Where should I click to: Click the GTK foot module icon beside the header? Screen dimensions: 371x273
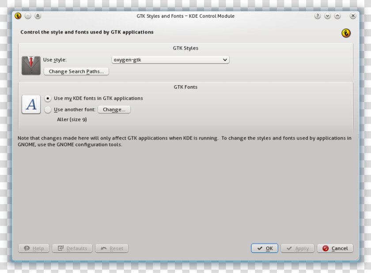[346, 33]
